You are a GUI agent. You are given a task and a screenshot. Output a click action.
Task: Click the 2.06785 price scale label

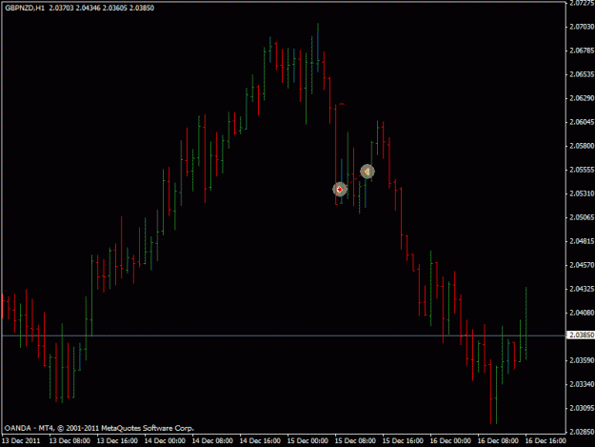[582, 51]
